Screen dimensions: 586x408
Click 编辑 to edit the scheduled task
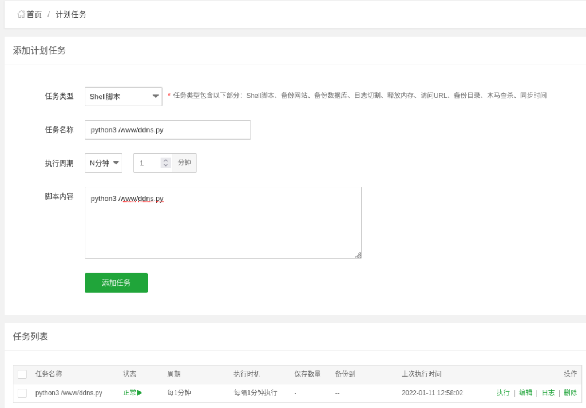[x=525, y=393]
